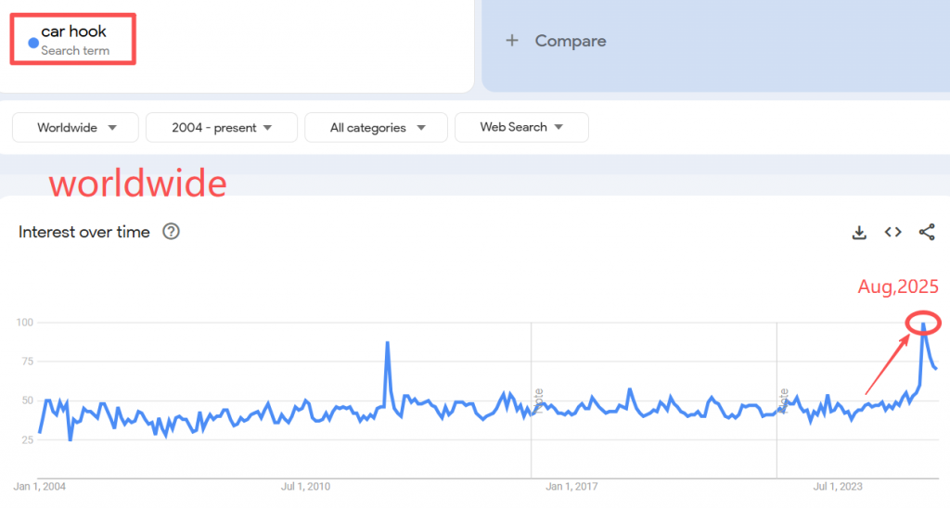The image size is (950, 508).
Task: Open the All categories dropdown
Action: click(377, 128)
